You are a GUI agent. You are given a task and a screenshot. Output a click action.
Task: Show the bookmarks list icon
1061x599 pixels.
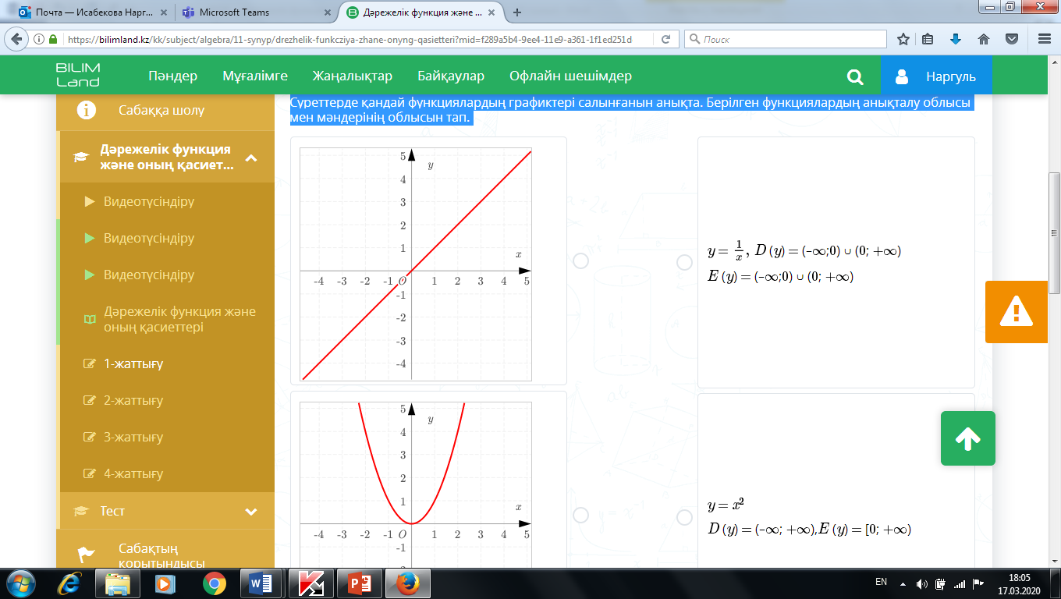928,39
